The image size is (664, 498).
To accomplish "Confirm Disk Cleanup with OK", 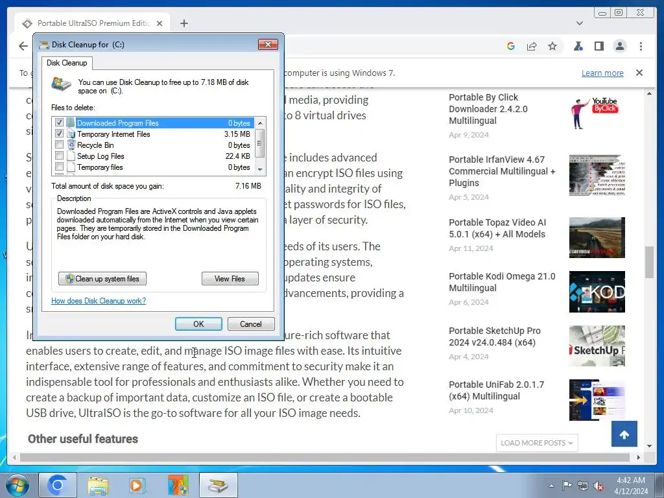I will pos(198,324).
